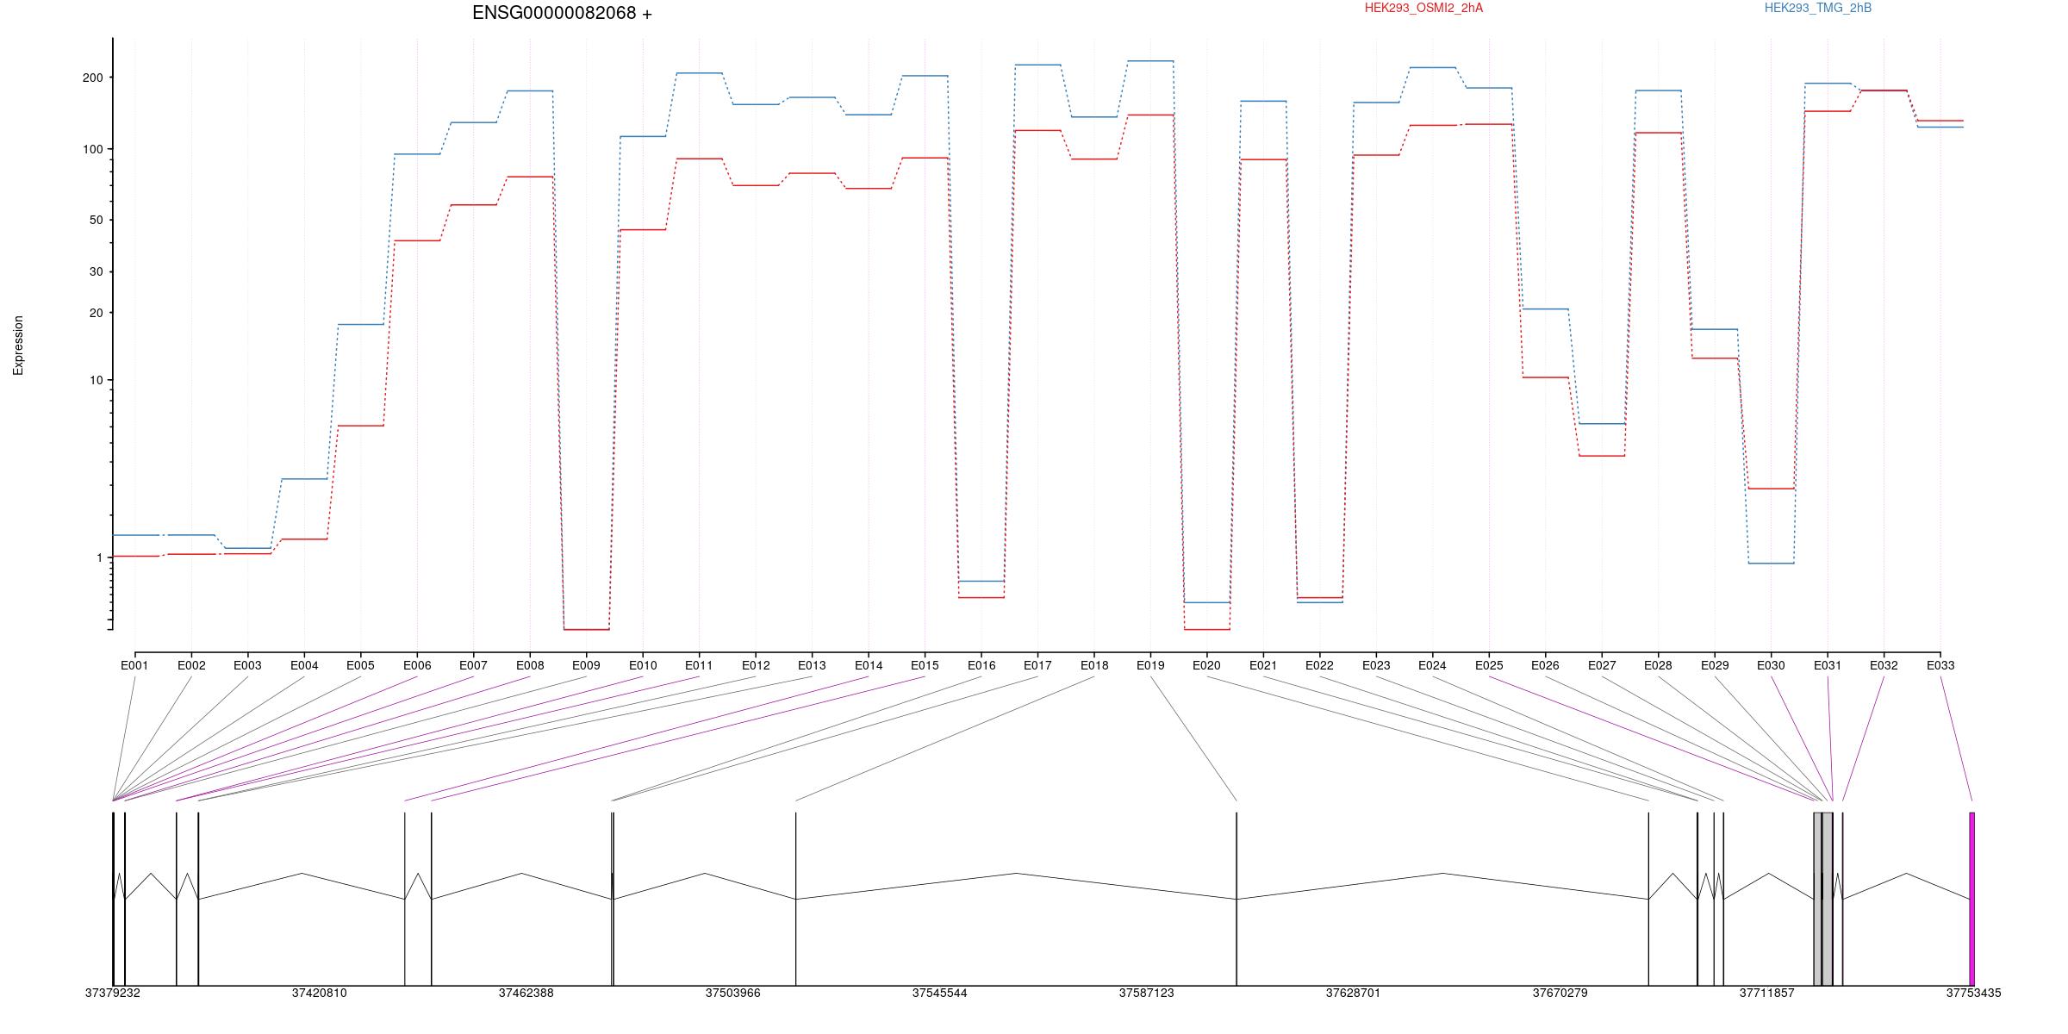Screen dimensions: 2068x1034
Task: Click the y-axis tick value 100
Action: (x=93, y=149)
